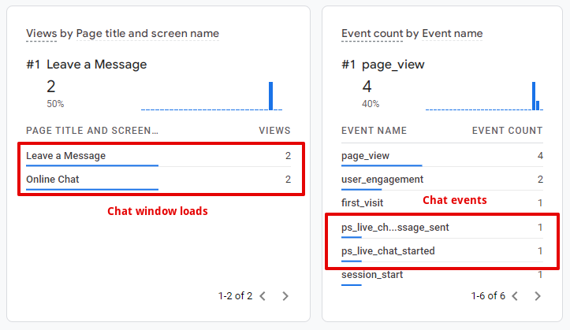Open the ps_live_chat_started event
Image resolution: width=570 pixels, height=330 pixels.
[x=388, y=251]
